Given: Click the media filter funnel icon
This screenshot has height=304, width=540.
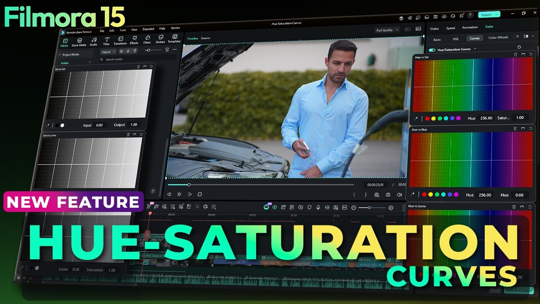Looking at the screenshot, I should point(167,50).
